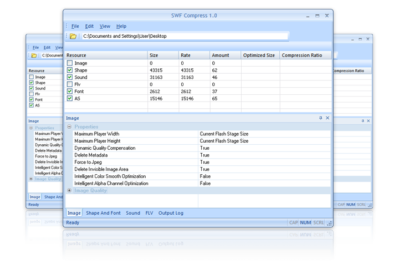
Task: Uncheck the Shape resource checkbox
Action: pyautogui.click(x=69, y=70)
